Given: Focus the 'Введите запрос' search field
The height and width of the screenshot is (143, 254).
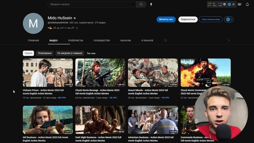Looking at the screenshot, I should [x=92, y=4].
